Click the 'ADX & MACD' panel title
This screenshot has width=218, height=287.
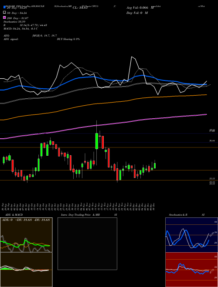(14, 215)
